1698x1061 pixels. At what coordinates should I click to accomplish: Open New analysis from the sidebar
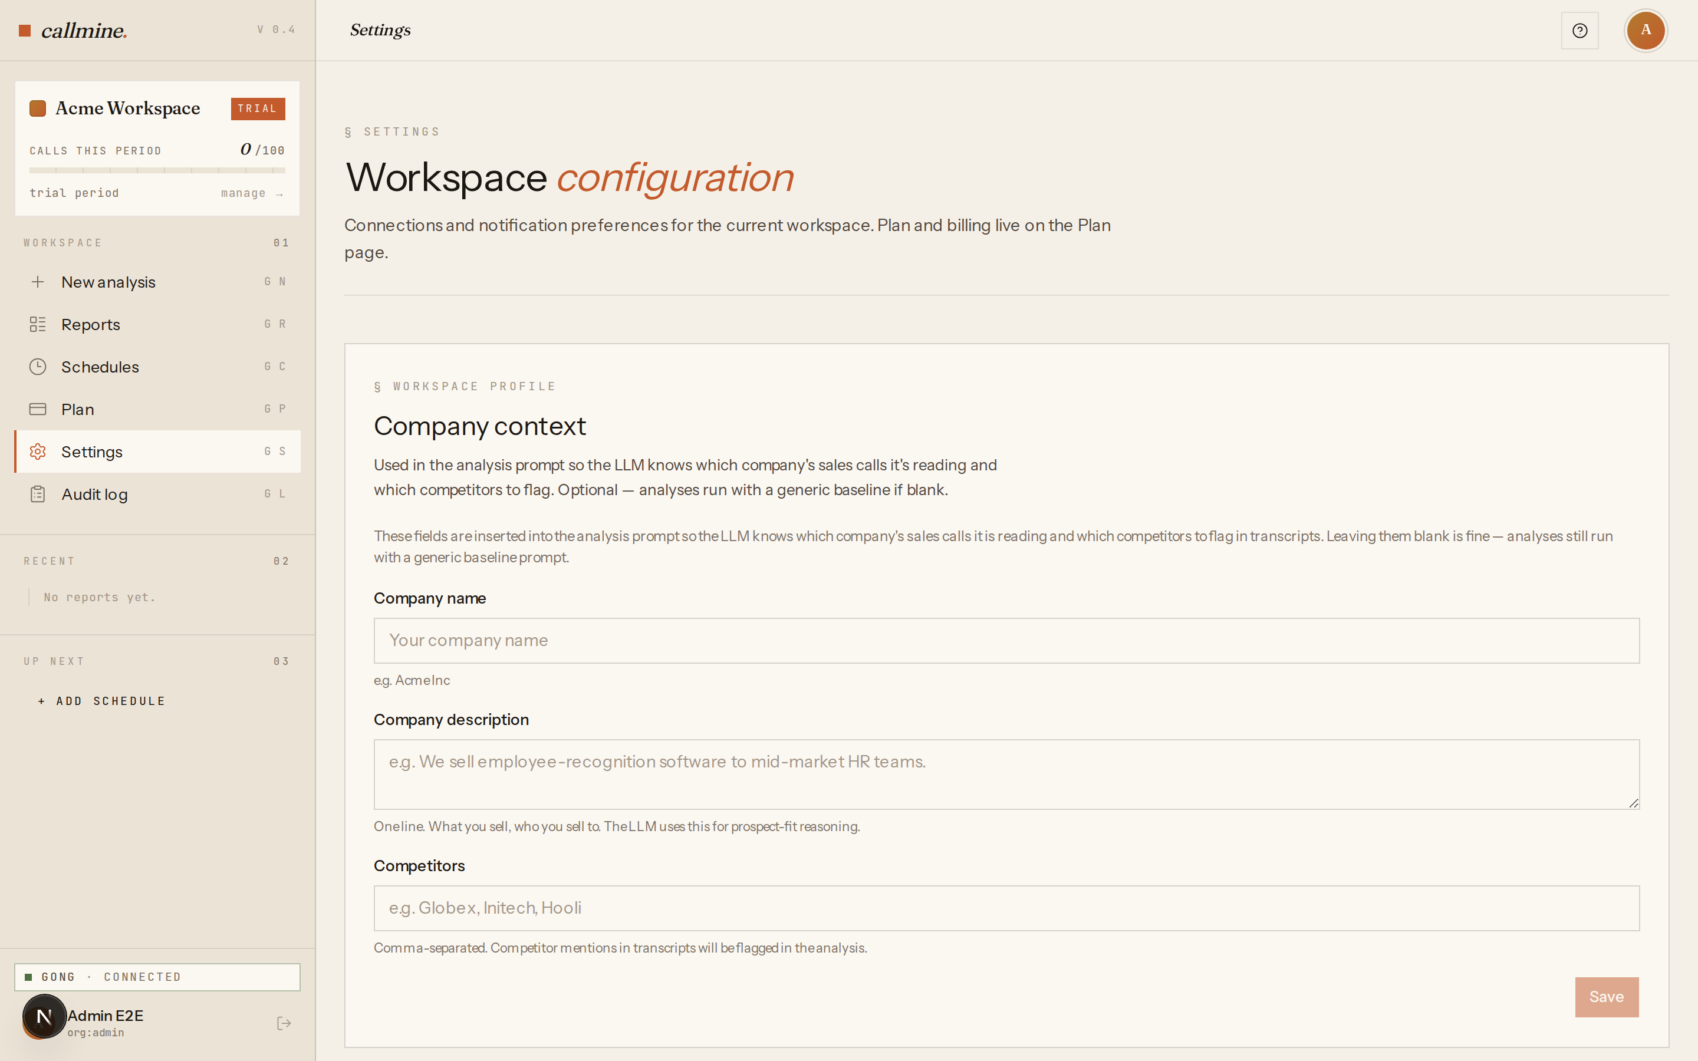coord(157,281)
